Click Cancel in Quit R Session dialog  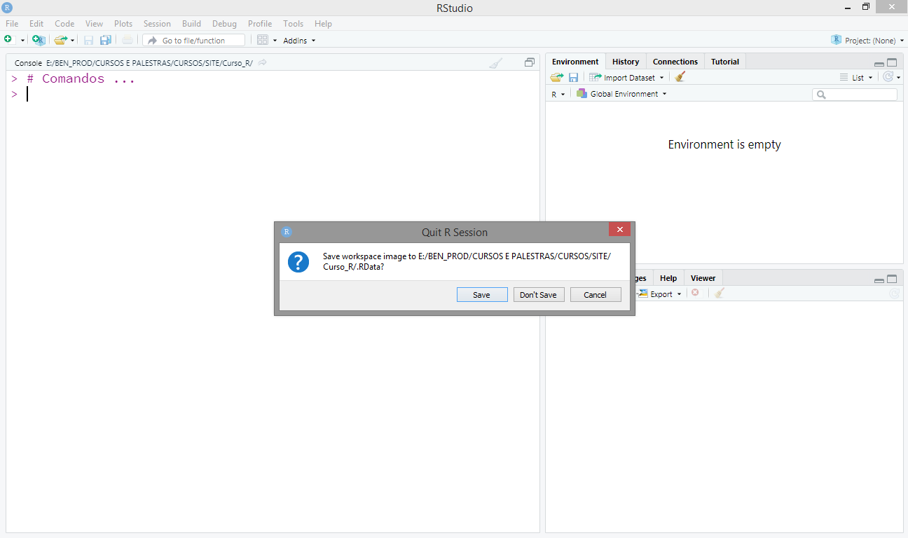[595, 295]
